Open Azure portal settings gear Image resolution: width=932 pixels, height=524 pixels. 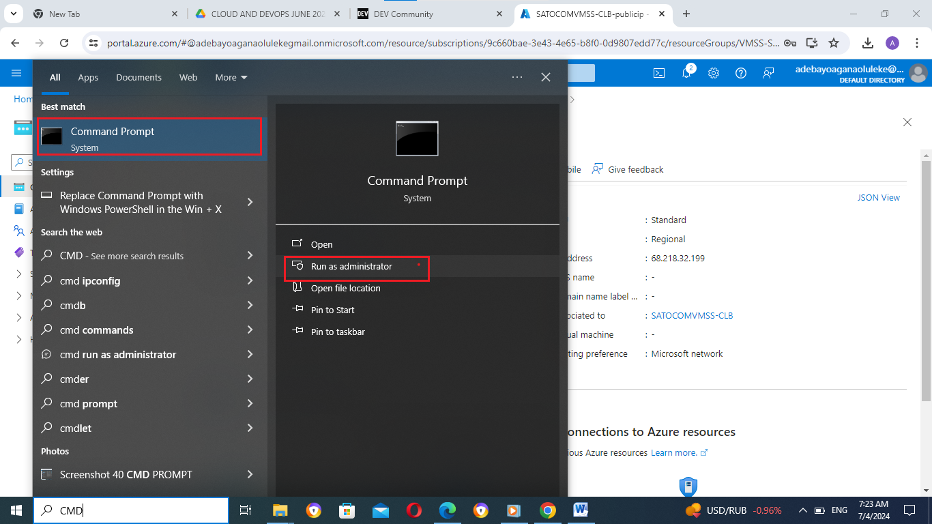coord(714,73)
